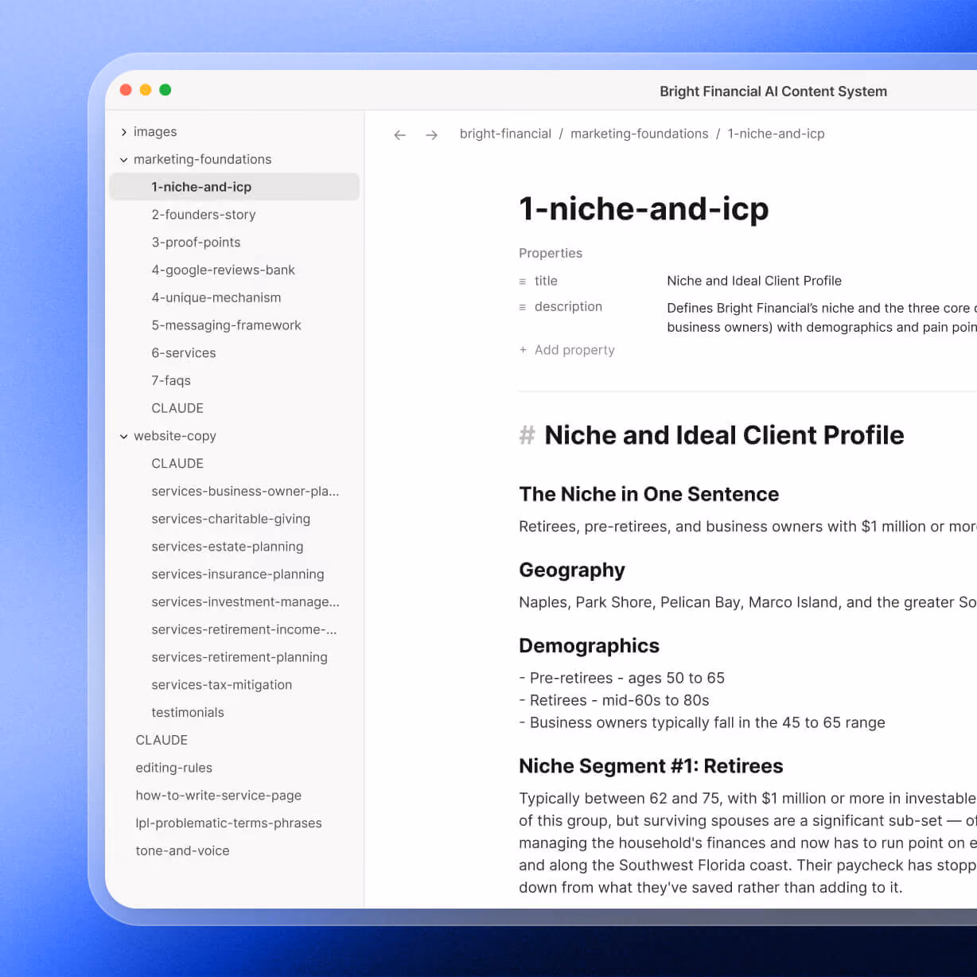Image resolution: width=977 pixels, height=977 pixels.
Task: Click the Demographics heading
Action: (589, 646)
